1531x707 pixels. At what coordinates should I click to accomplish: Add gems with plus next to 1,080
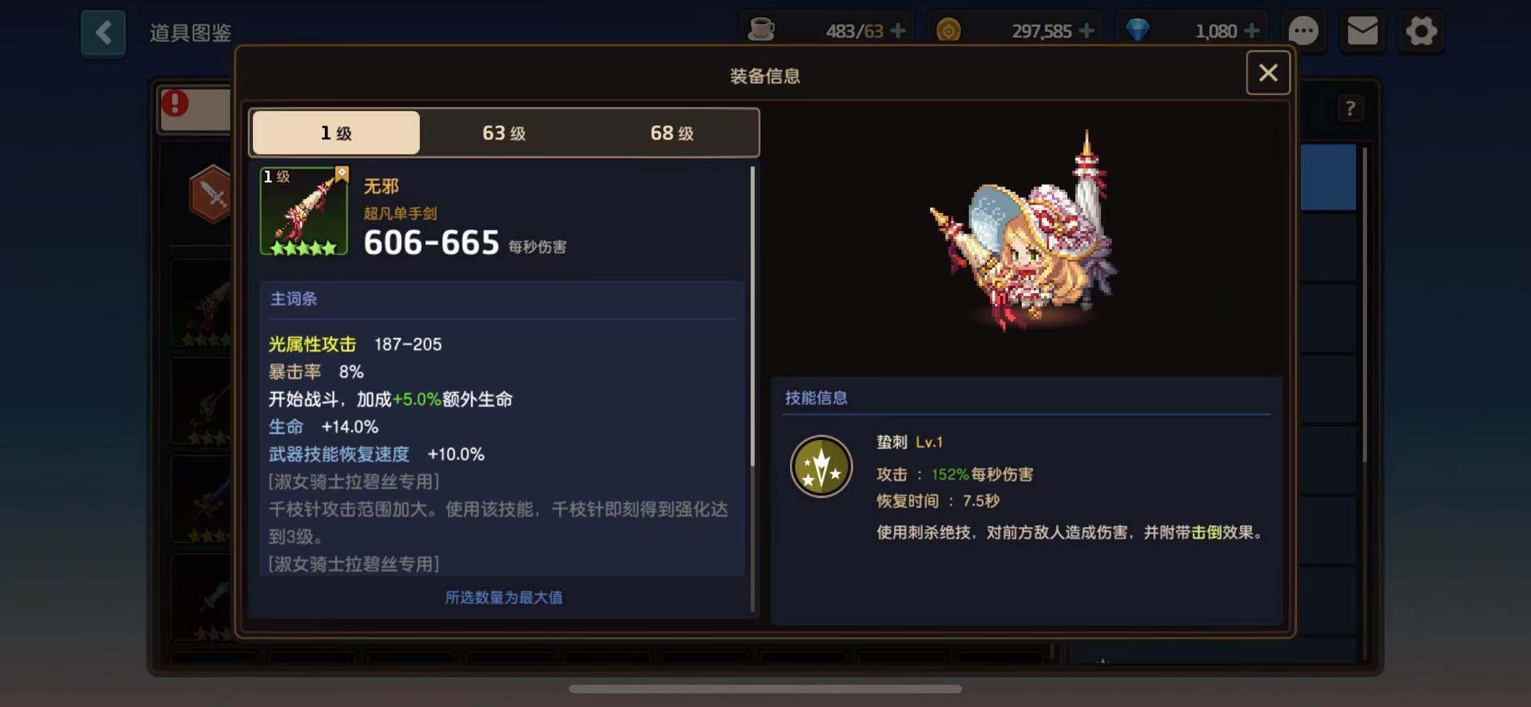(x=1251, y=31)
